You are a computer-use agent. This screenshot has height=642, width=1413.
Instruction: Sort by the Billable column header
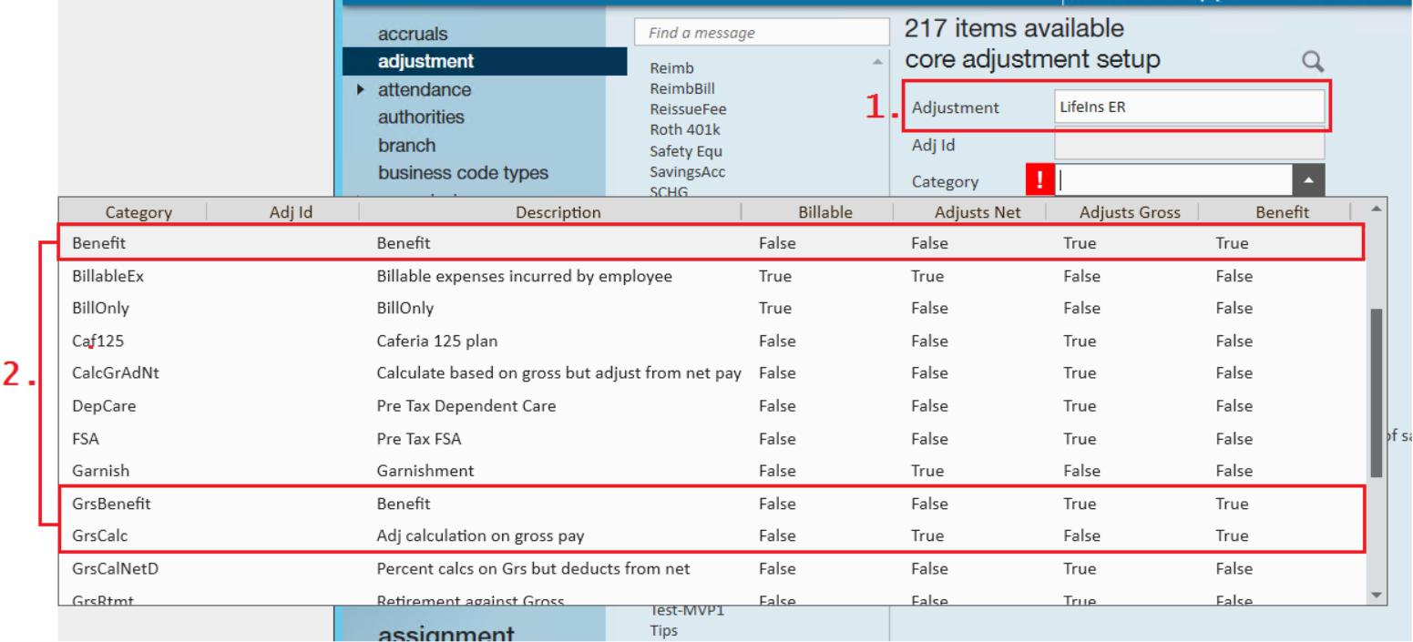tap(825, 212)
